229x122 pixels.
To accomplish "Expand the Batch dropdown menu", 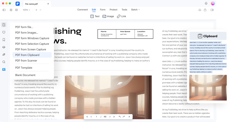I will click(135, 10).
